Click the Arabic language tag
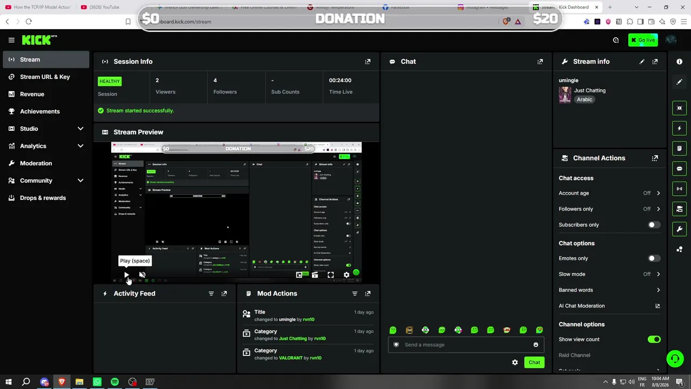 coord(585,99)
